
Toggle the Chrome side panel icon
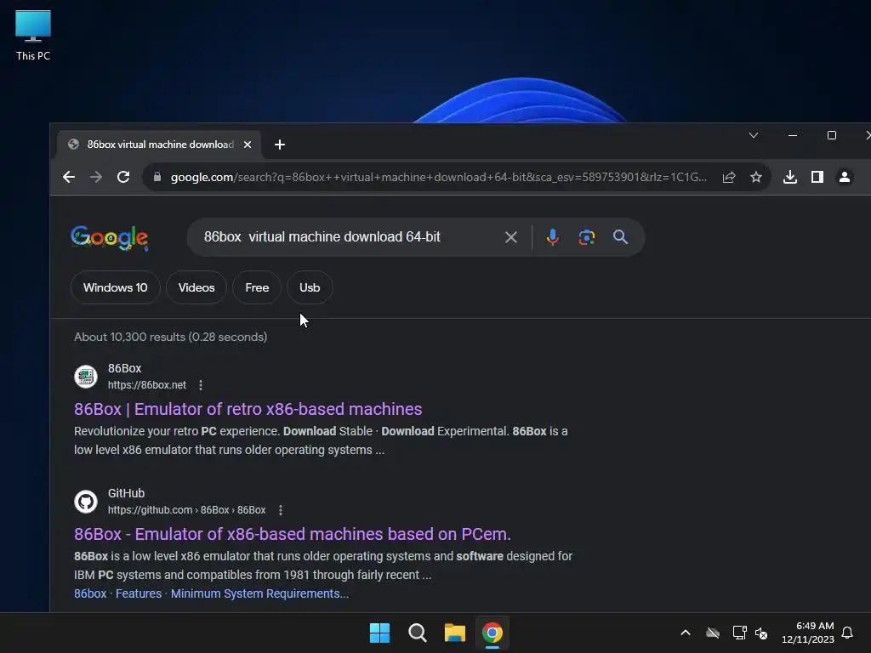[x=817, y=177]
